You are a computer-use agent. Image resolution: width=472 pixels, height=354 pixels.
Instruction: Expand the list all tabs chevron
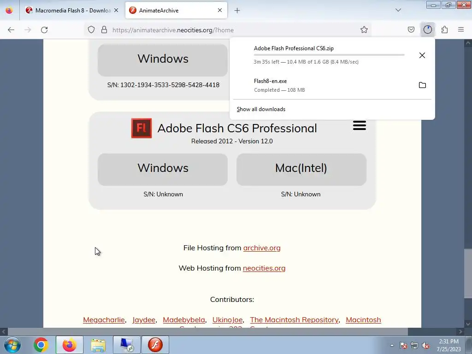point(398,10)
